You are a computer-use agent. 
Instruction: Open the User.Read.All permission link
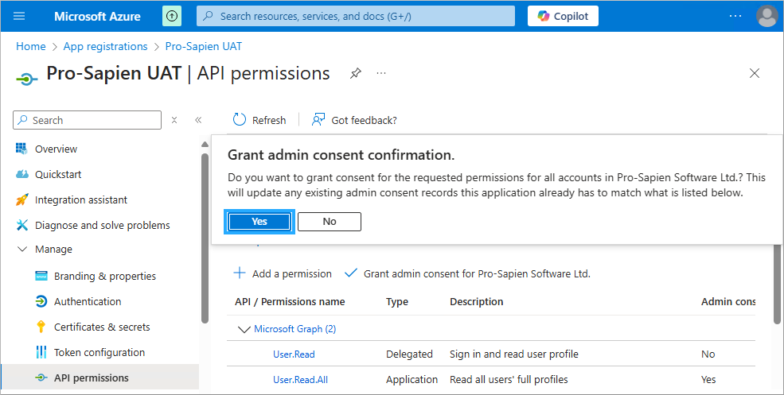tap(301, 380)
